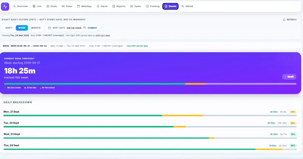Click the 'Tue, 22 Sept' row label
303x159 pixels.
[11, 123]
